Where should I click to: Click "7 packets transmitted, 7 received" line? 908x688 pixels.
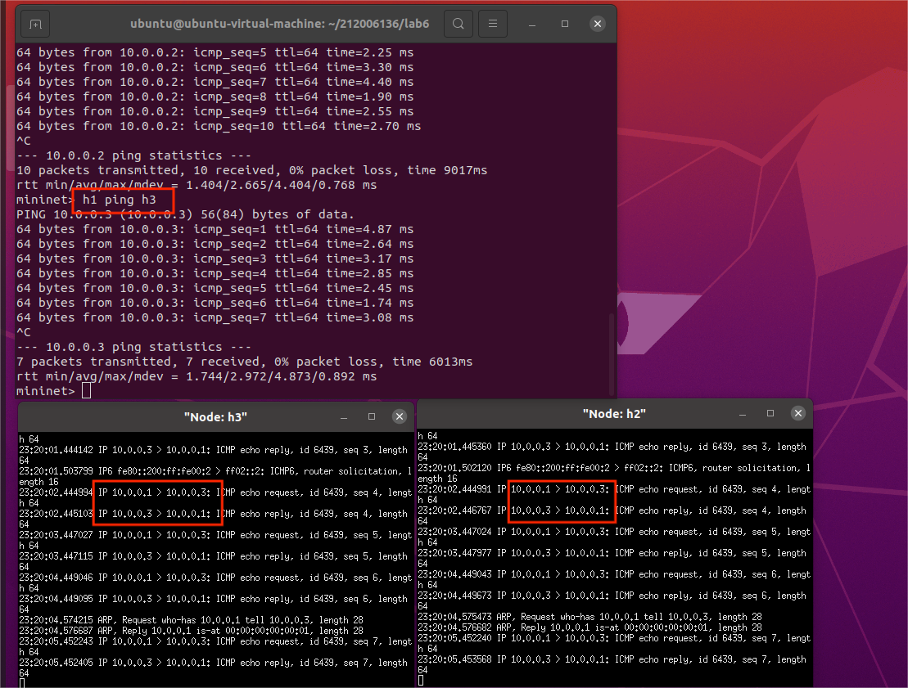click(244, 362)
